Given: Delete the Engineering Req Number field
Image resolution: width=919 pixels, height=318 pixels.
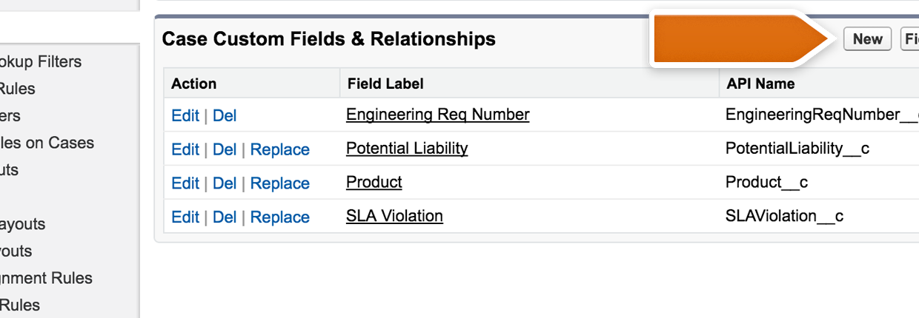Looking at the screenshot, I should (225, 115).
